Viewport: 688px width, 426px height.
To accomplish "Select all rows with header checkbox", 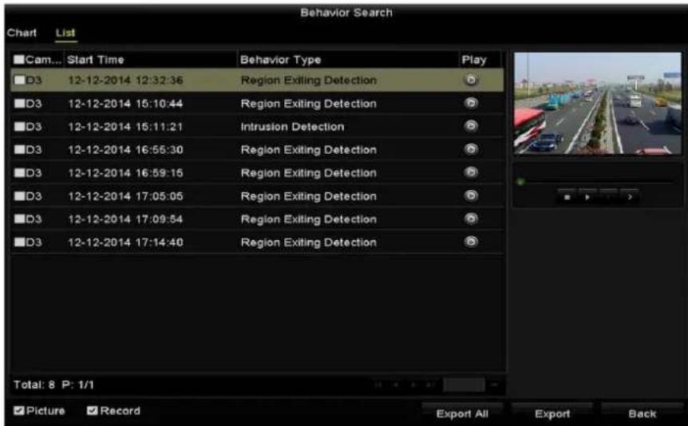I will (x=19, y=60).
